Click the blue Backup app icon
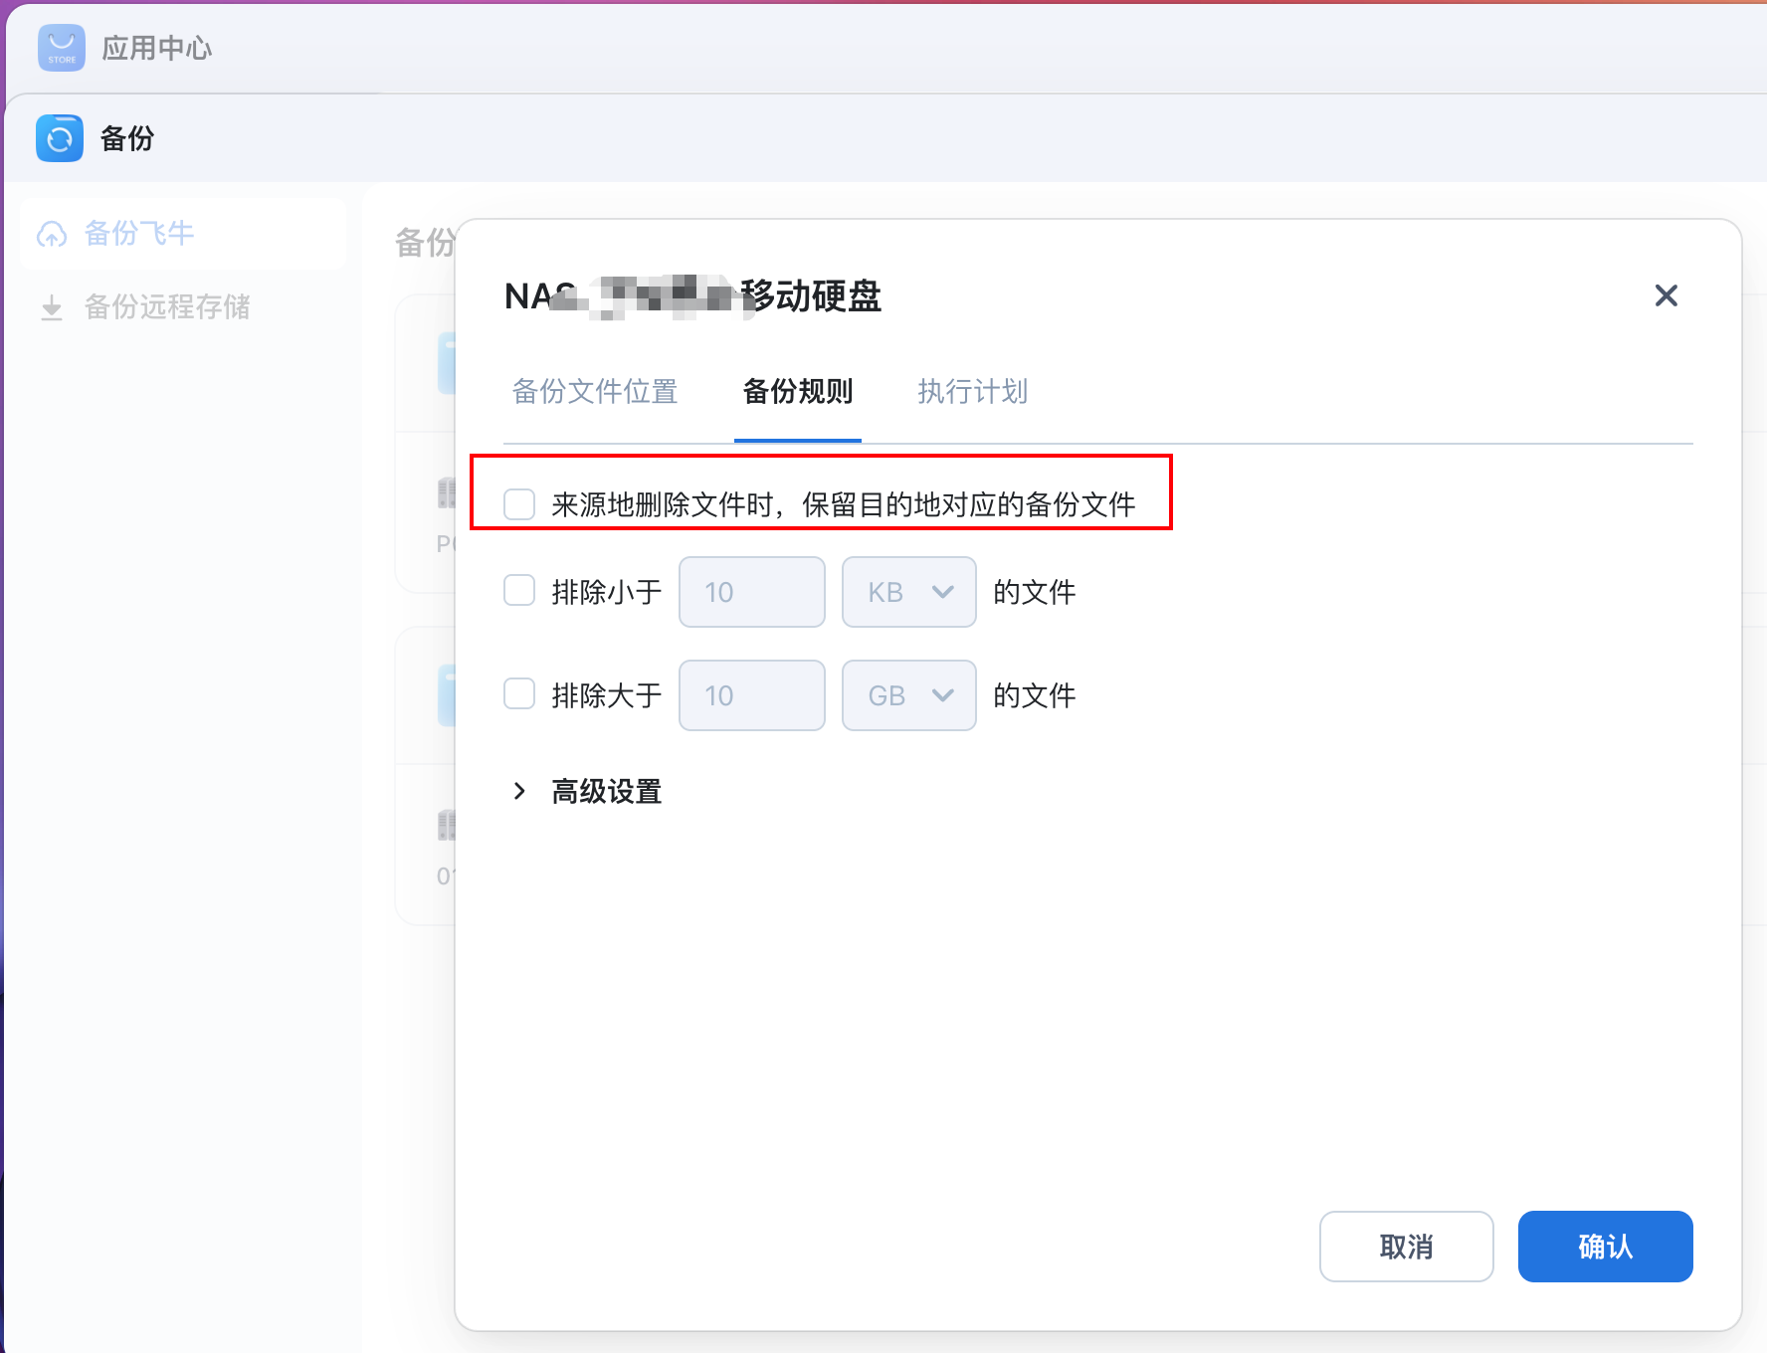The image size is (1767, 1353). tap(60, 138)
